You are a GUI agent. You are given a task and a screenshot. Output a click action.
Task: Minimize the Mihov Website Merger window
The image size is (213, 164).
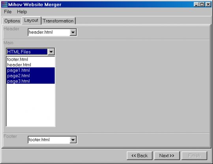point(196,4)
